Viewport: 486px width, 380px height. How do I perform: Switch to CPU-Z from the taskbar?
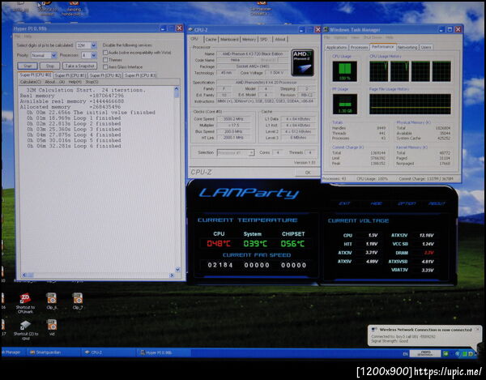pos(109,352)
